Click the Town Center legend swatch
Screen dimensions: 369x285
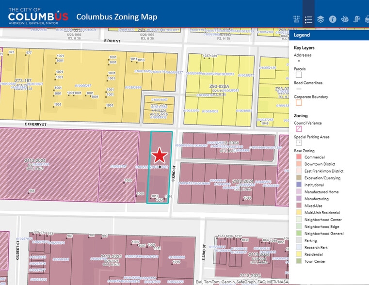[x=299, y=262]
